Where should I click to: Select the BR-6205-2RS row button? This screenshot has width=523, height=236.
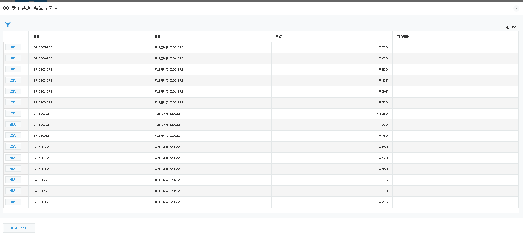coord(13,47)
